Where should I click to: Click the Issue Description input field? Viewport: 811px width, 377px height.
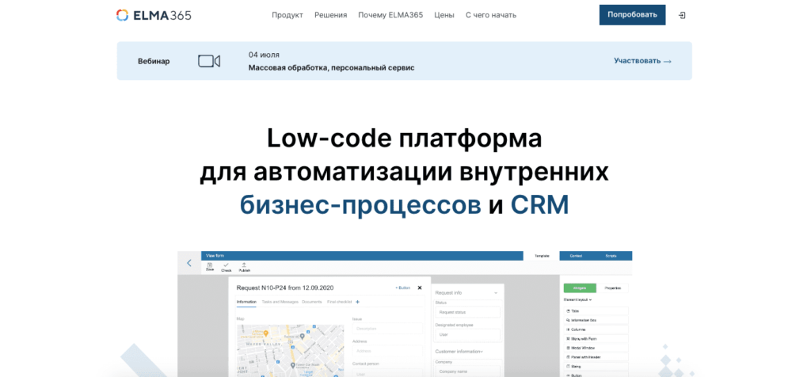click(x=387, y=329)
